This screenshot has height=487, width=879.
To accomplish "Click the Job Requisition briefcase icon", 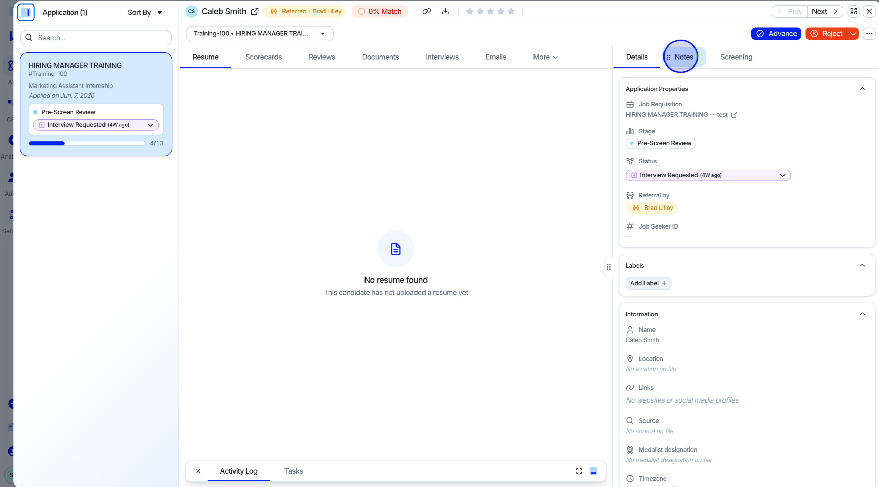I will click(x=630, y=104).
